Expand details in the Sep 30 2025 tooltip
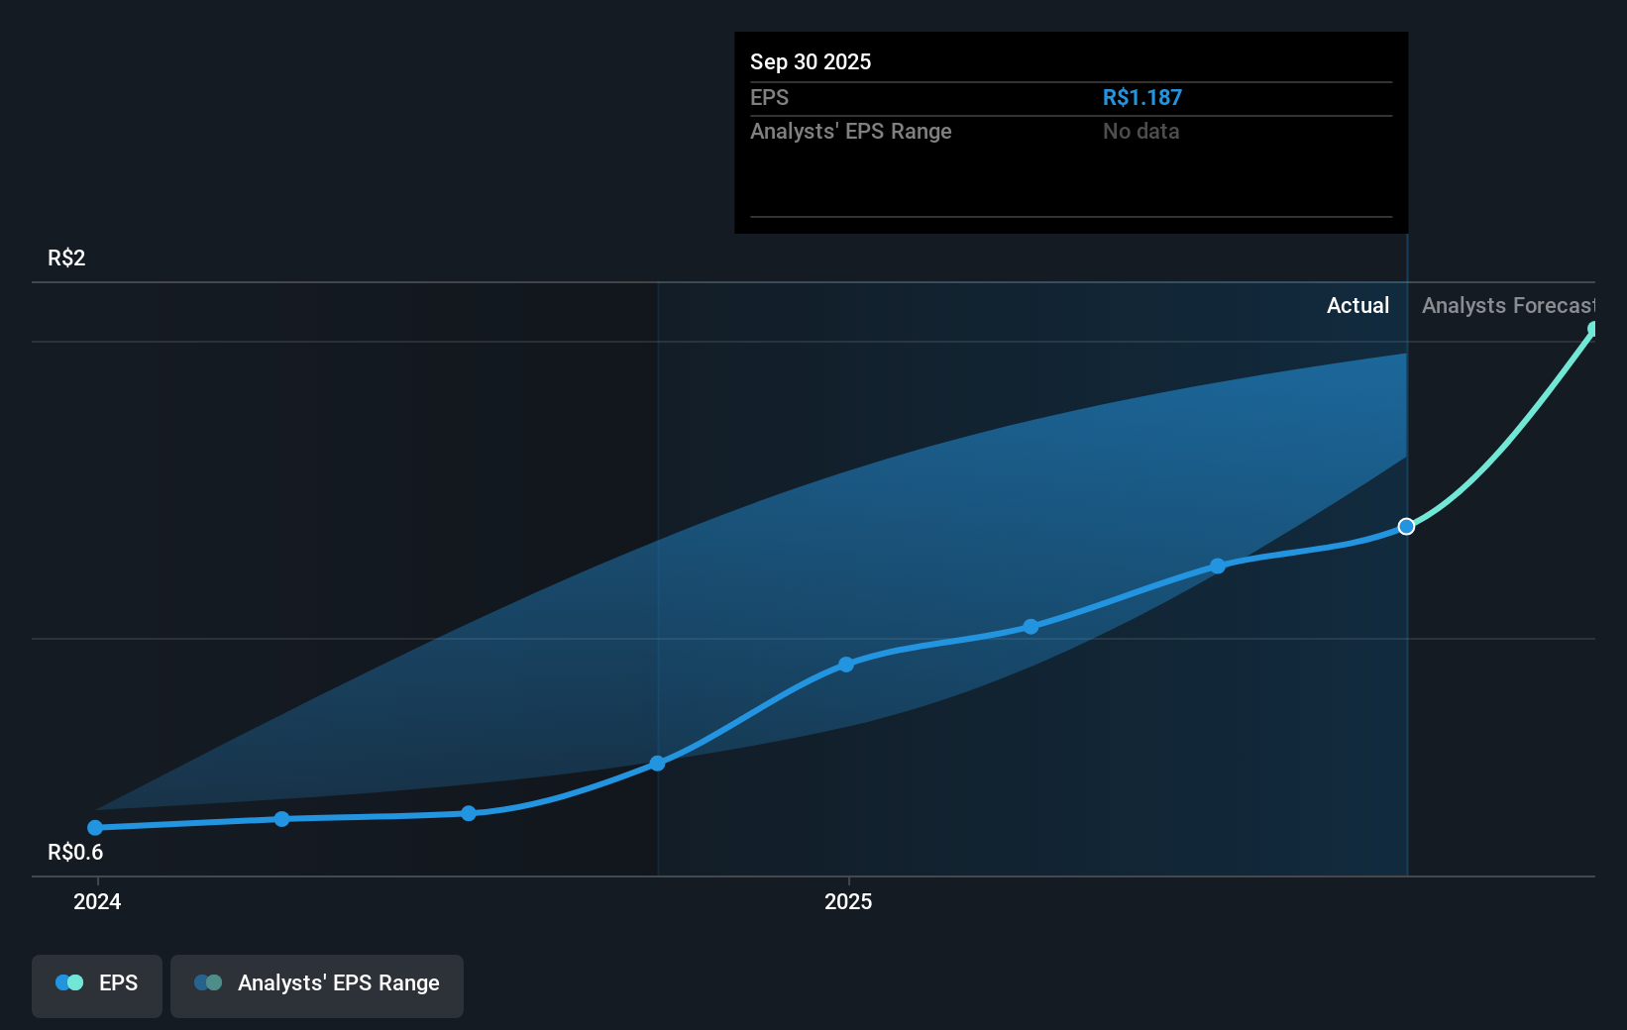This screenshot has width=1627, height=1030. tap(811, 61)
